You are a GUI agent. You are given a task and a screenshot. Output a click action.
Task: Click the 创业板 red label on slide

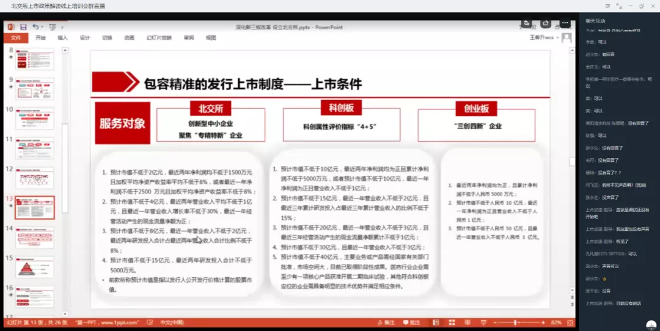(477, 109)
